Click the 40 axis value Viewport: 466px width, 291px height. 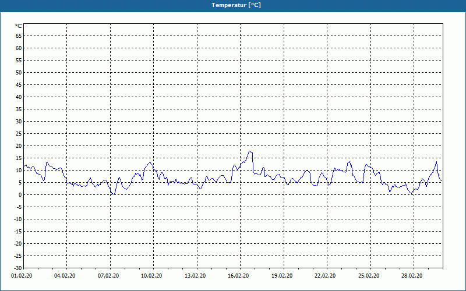[x=19, y=97]
